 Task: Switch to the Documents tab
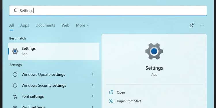[45, 25]
